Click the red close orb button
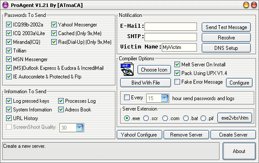The height and width of the screenshot is (163, 259). [x=254, y=5]
